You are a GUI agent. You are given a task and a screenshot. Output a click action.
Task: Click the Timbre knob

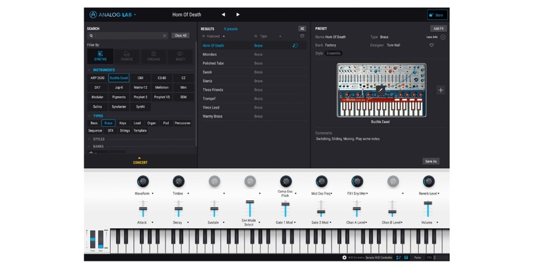pyautogui.click(x=178, y=182)
